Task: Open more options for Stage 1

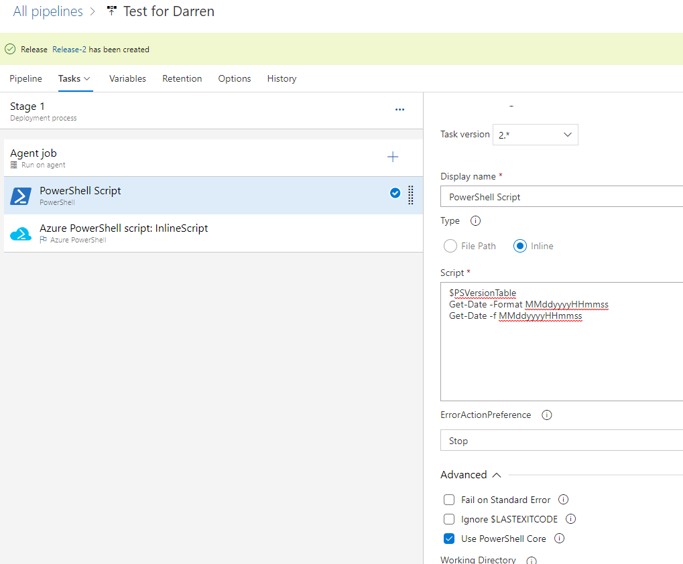Action: (399, 109)
